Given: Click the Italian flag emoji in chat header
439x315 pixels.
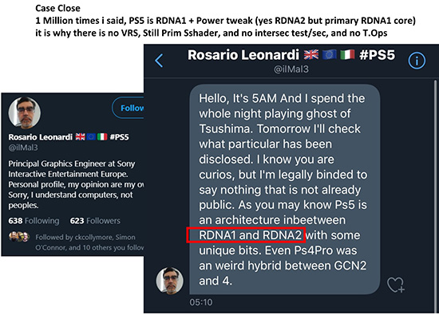Looking at the screenshot, I should (x=347, y=54).
